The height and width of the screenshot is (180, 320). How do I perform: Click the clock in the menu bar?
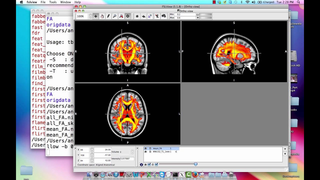tap(285, 2)
